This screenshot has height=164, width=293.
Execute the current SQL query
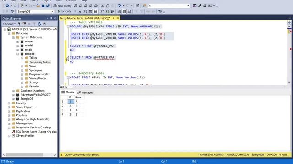click(64, 11)
